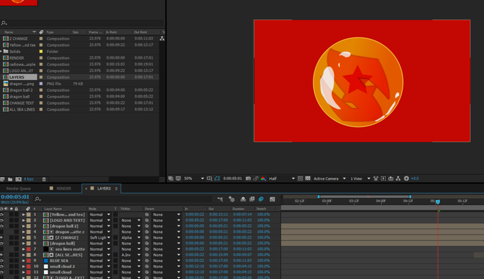Click the flowchart icon beside Z CHANGE row
The width and height of the screenshot is (484, 279).
tap(162, 38)
